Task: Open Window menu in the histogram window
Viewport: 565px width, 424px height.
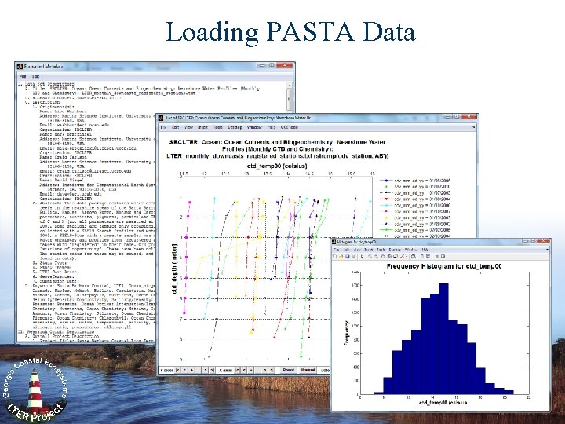Action: click(x=410, y=250)
